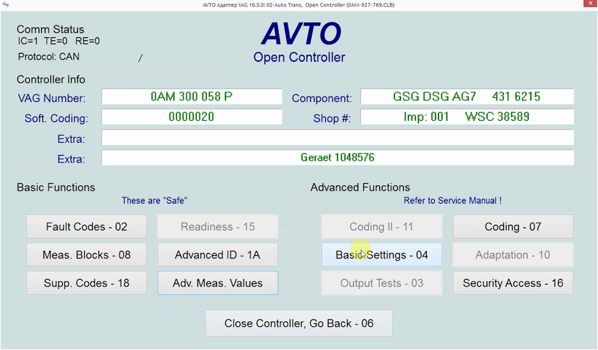Open Adv. Meas. Values
The height and width of the screenshot is (350, 598).
click(218, 283)
